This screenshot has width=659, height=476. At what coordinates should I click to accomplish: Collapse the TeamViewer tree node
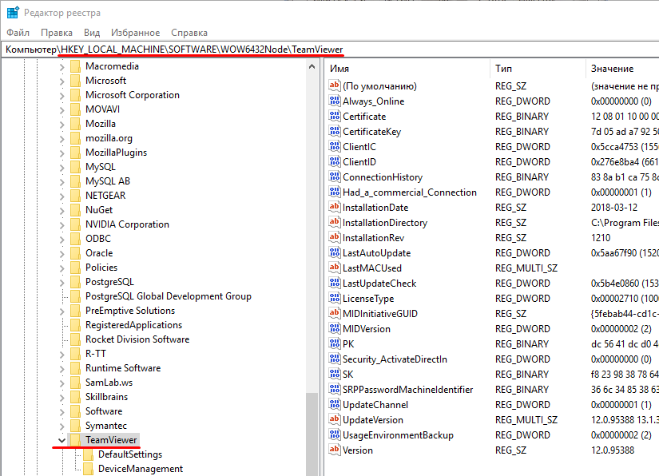[62, 440]
